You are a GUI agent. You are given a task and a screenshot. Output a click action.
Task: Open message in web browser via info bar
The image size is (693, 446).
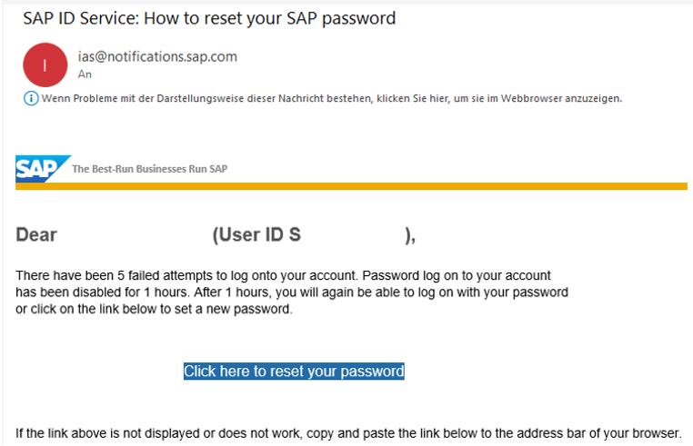[331, 98]
